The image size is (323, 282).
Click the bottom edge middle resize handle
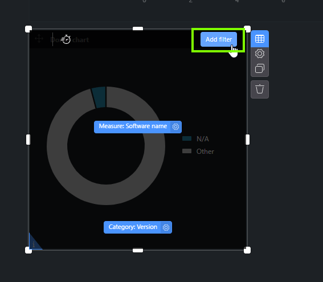pos(138,250)
